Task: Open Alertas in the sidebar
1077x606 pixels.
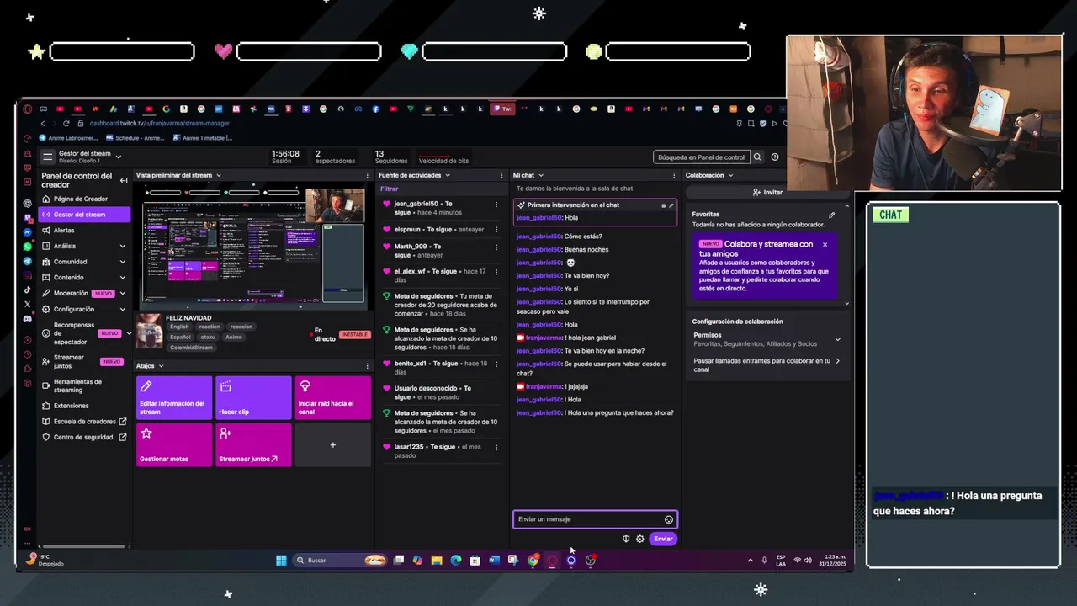Action: (64, 230)
